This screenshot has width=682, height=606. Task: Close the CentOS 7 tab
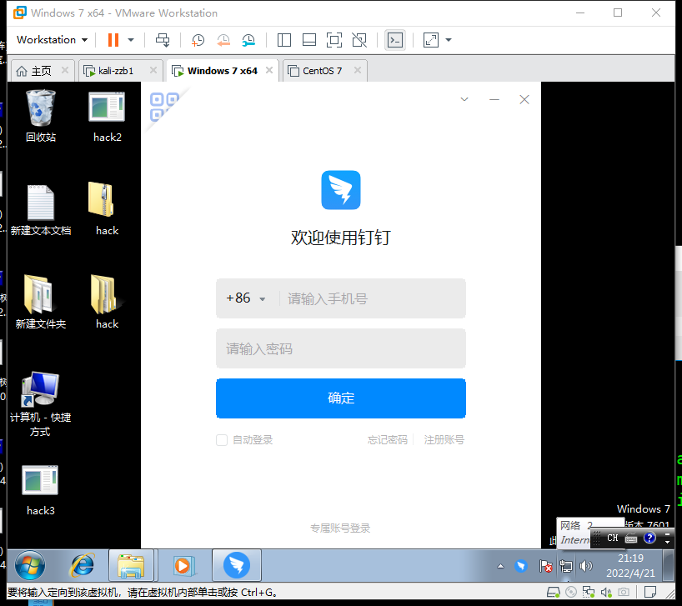click(358, 70)
